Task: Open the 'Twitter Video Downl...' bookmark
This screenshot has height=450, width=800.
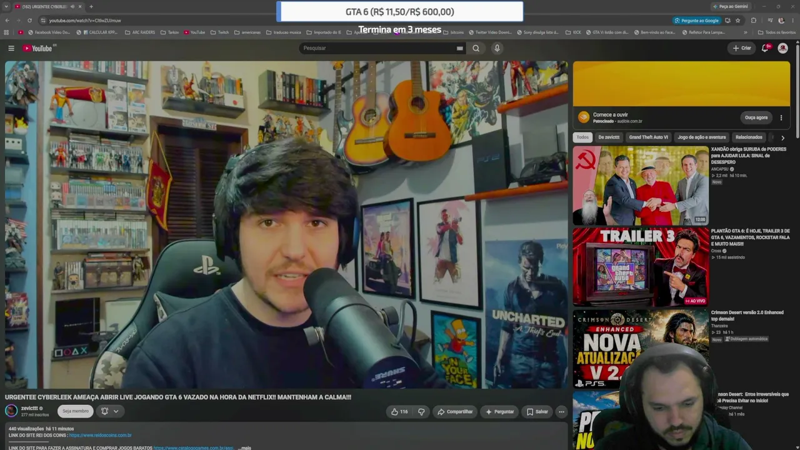Action: pyautogui.click(x=489, y=32)
